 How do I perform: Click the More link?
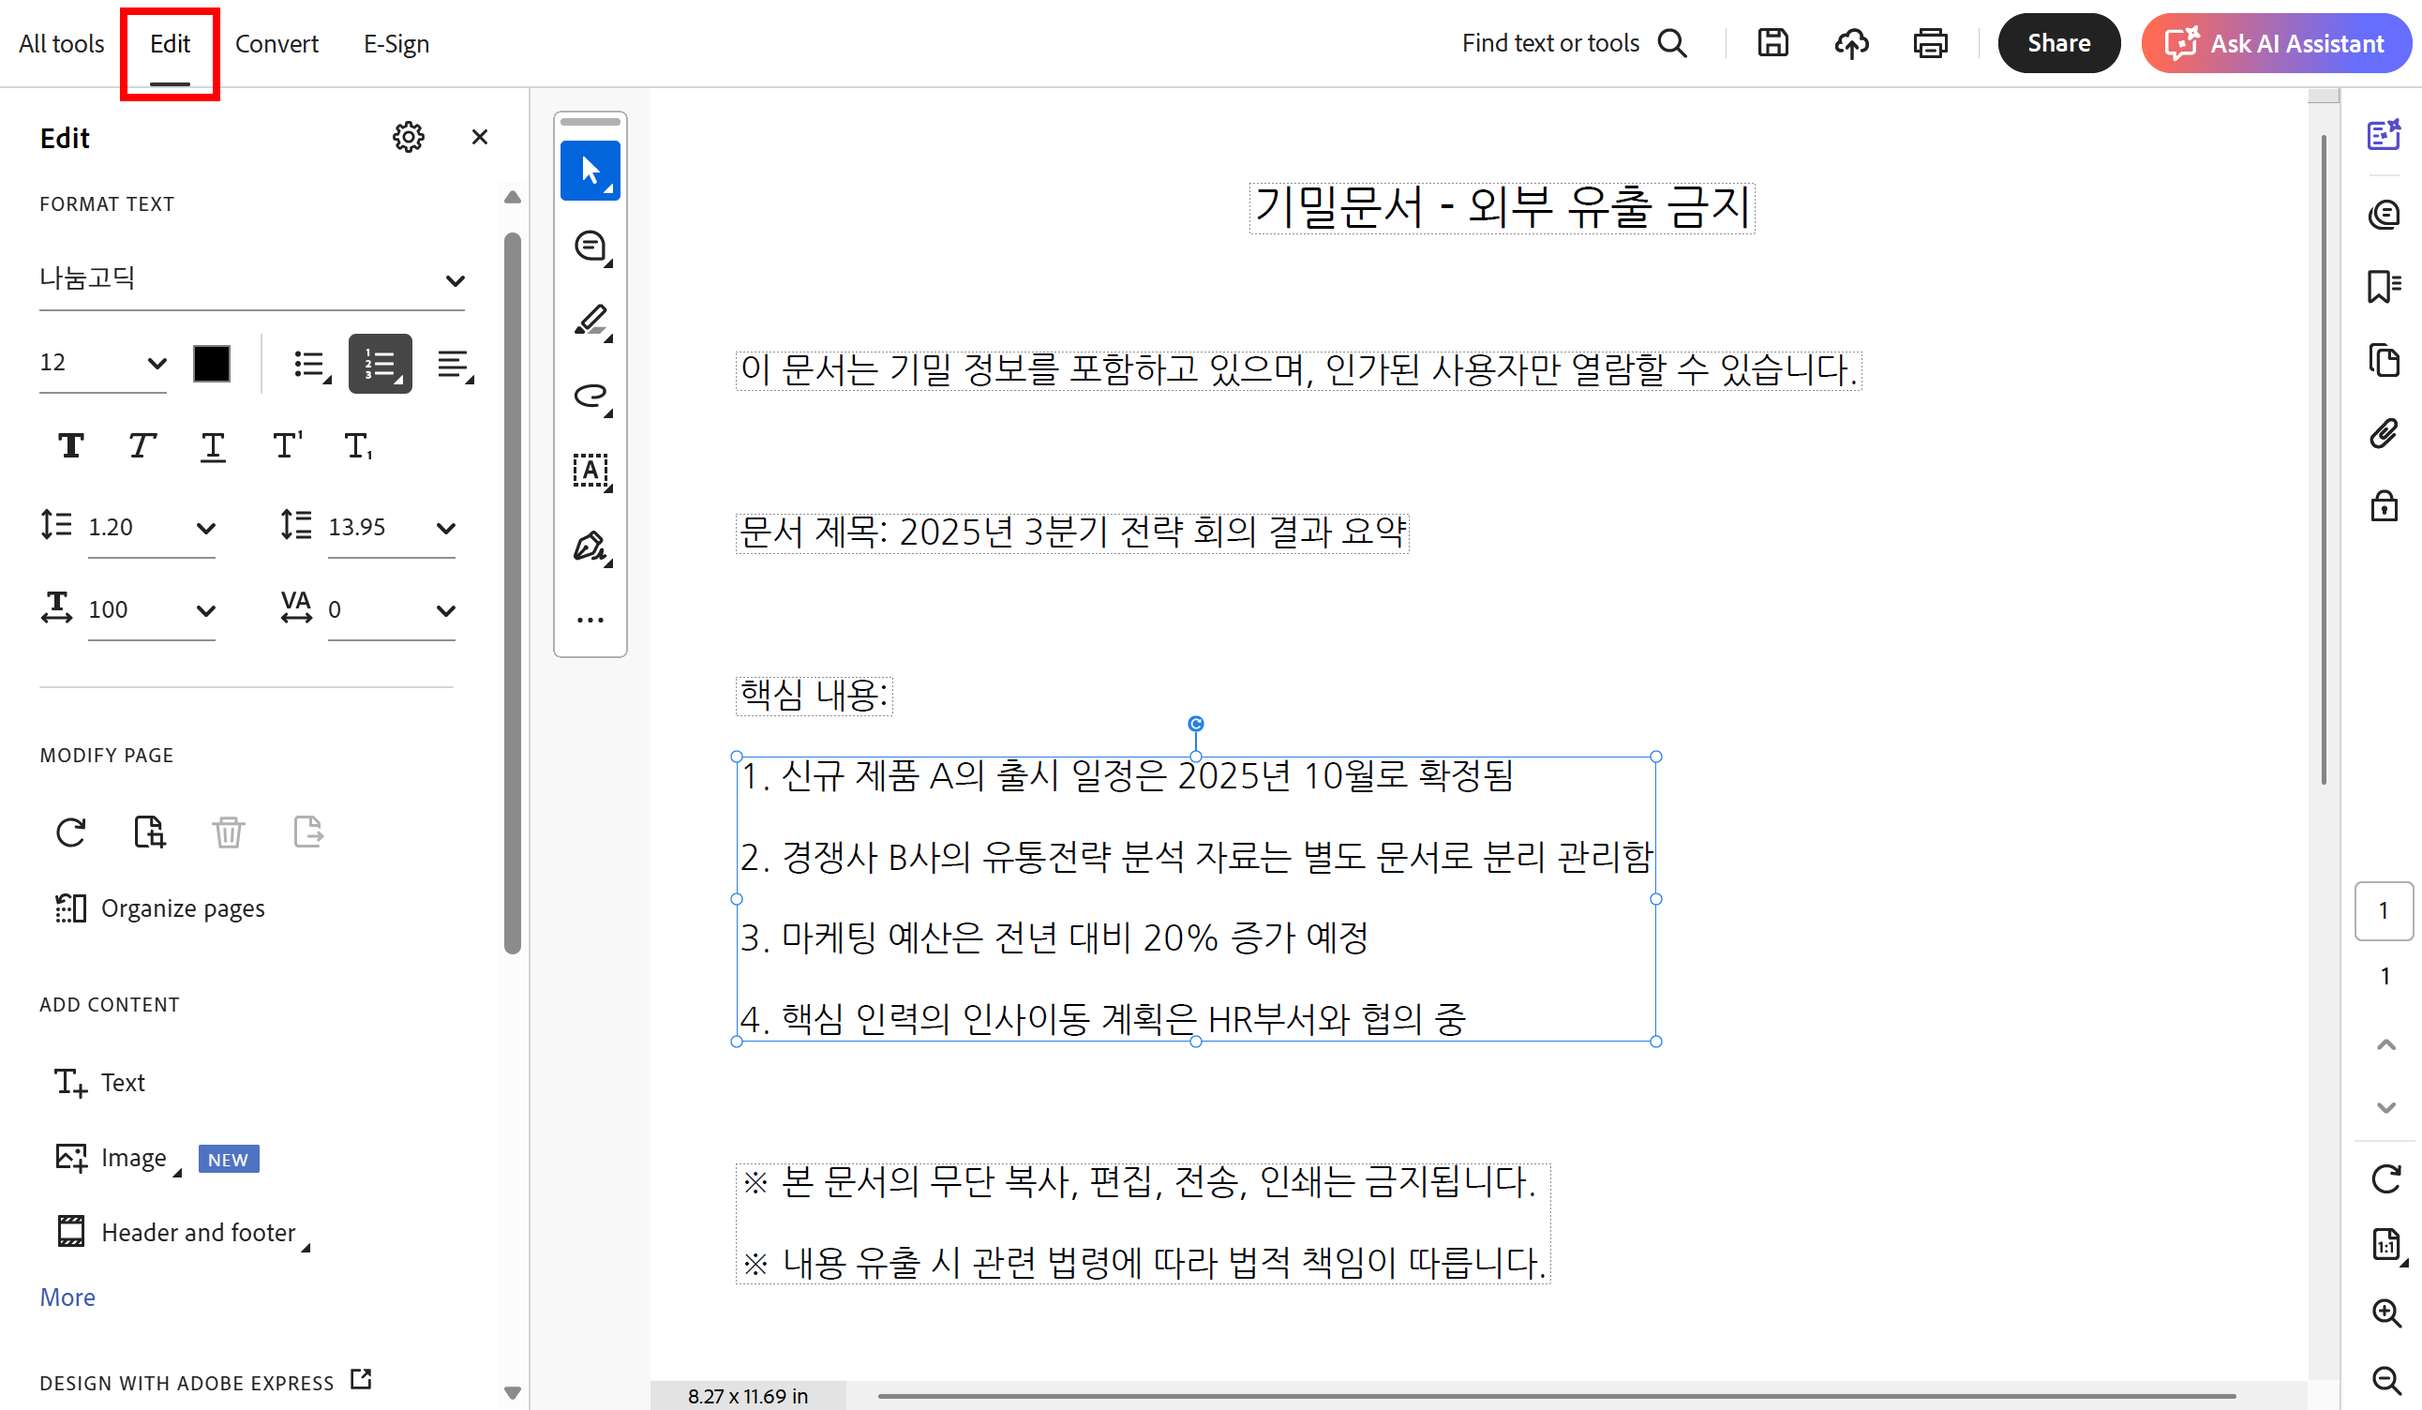67,1297
